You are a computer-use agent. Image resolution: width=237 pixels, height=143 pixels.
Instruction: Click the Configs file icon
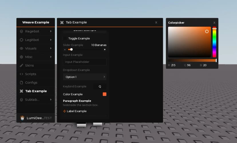click(21, 83)
